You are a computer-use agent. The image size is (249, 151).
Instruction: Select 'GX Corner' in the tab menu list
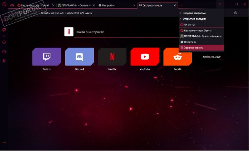201,24
